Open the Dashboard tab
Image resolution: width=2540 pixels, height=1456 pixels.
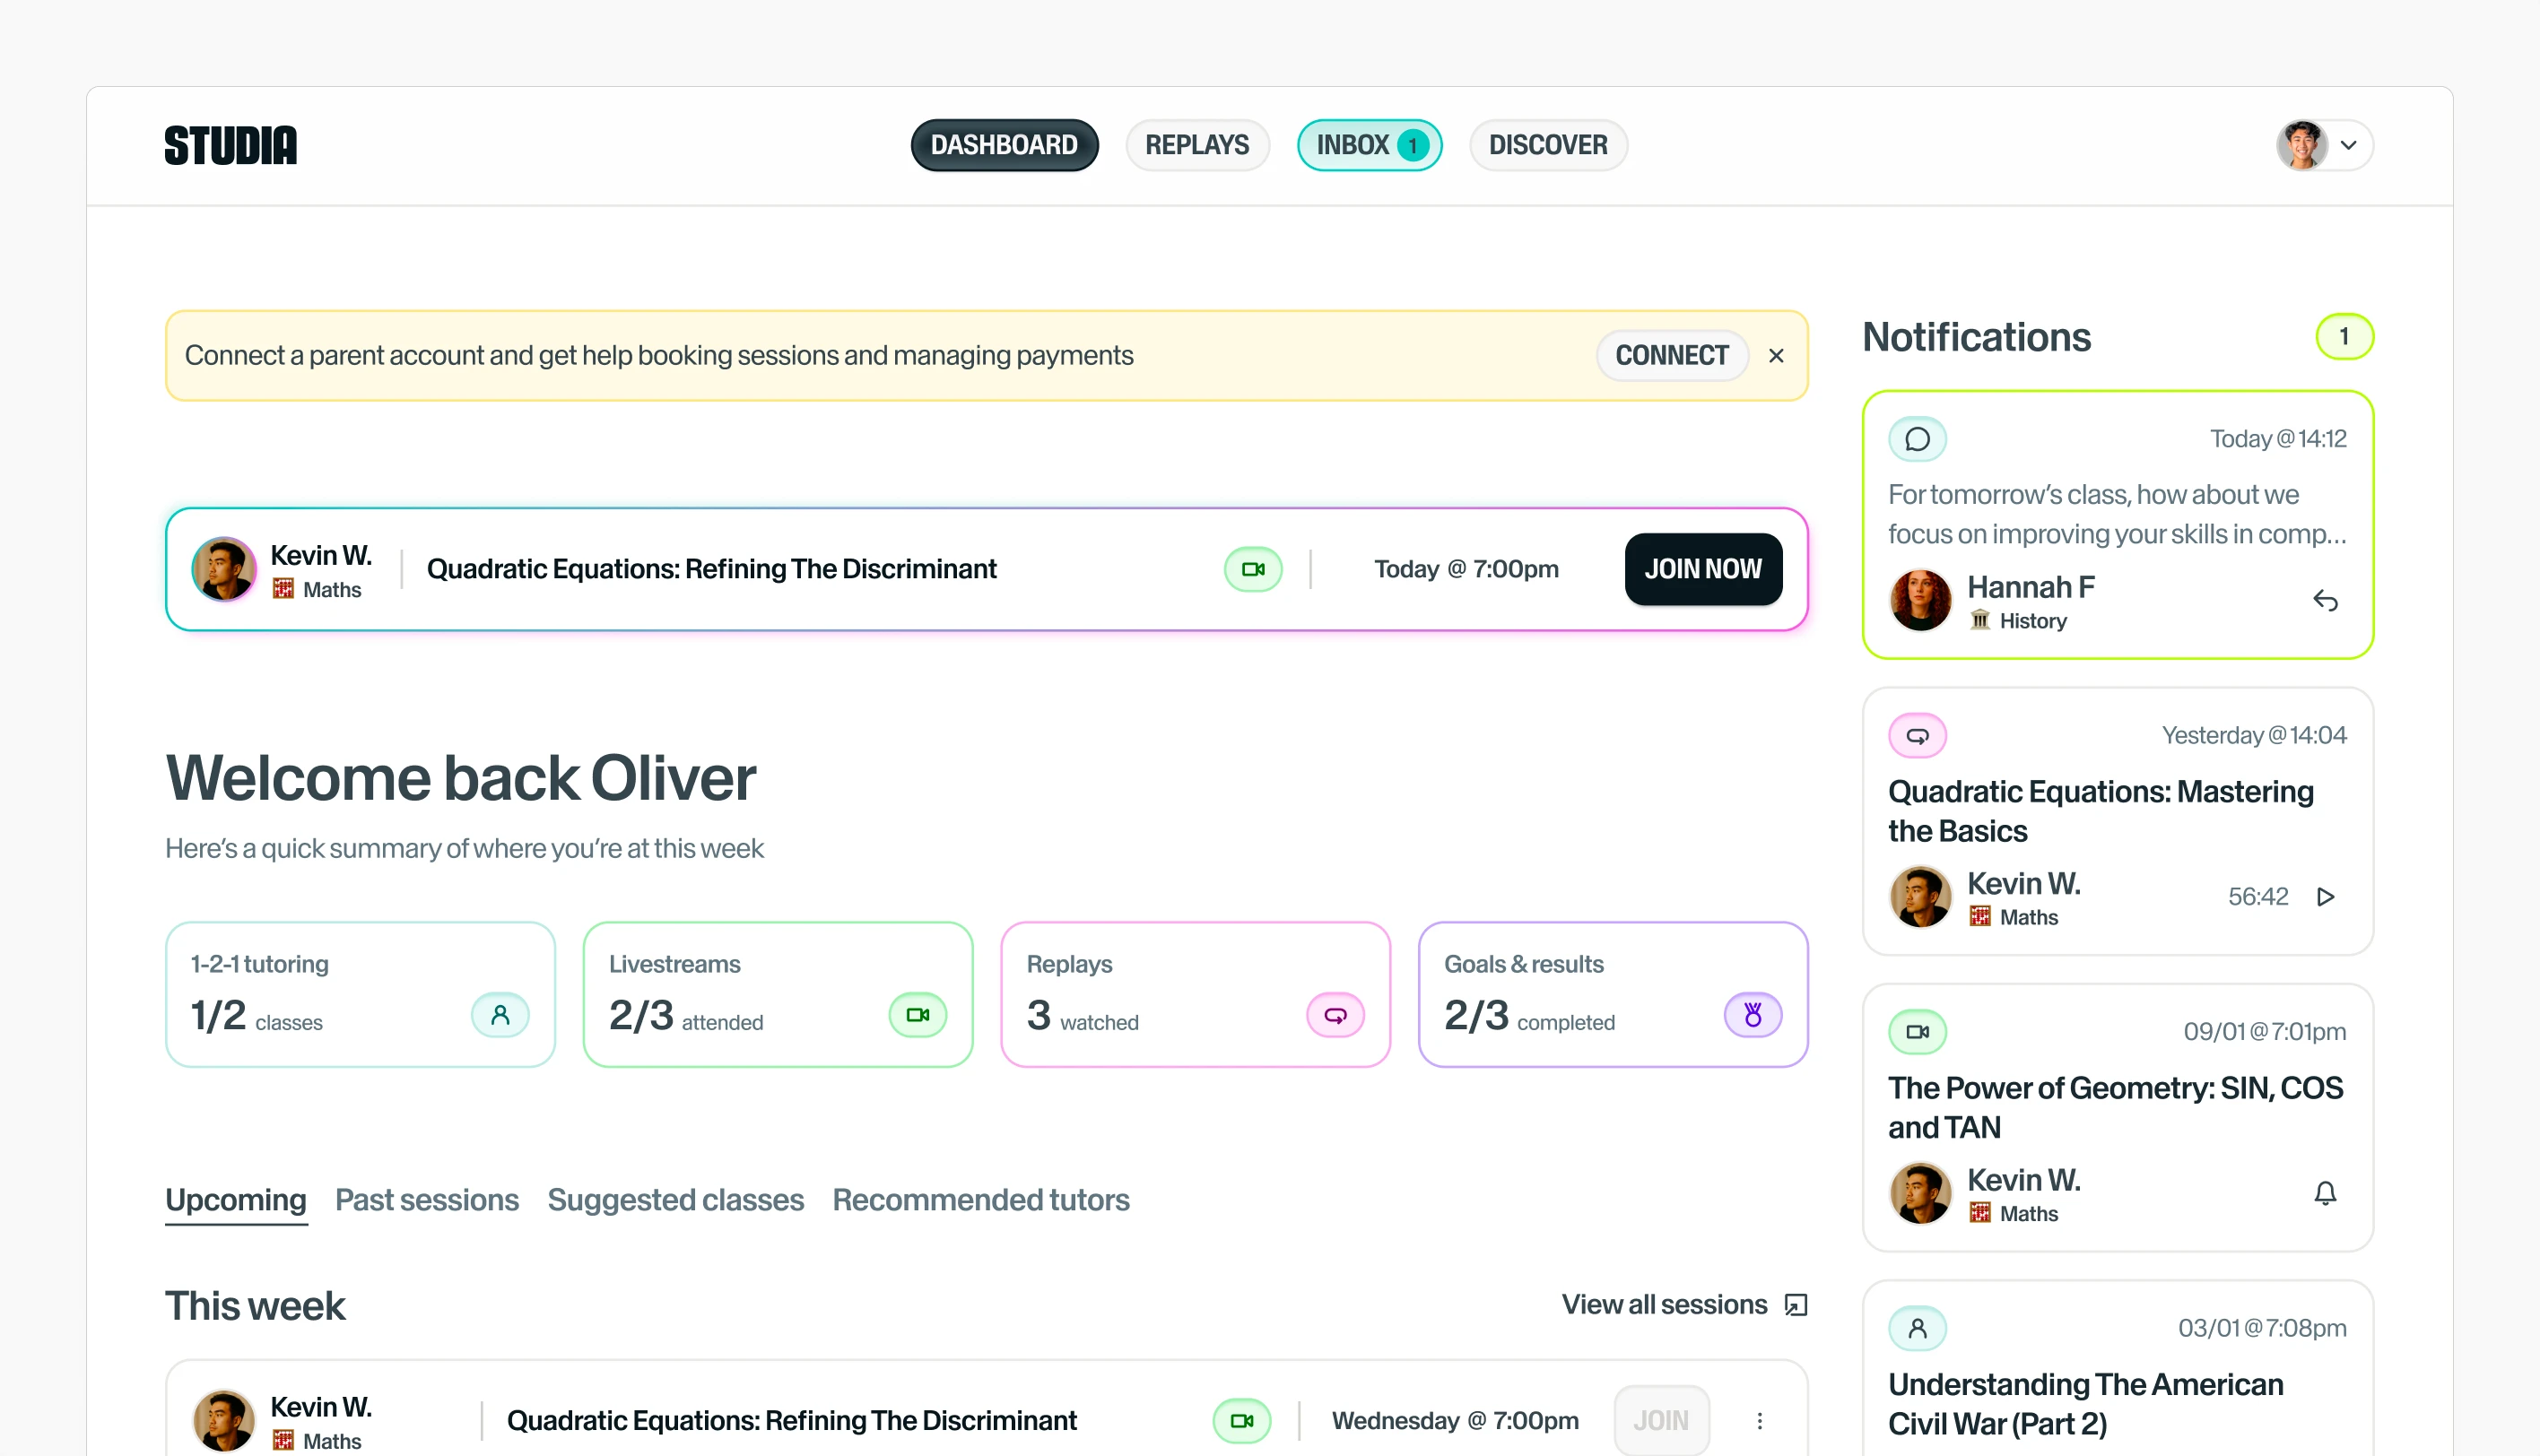1005,145
